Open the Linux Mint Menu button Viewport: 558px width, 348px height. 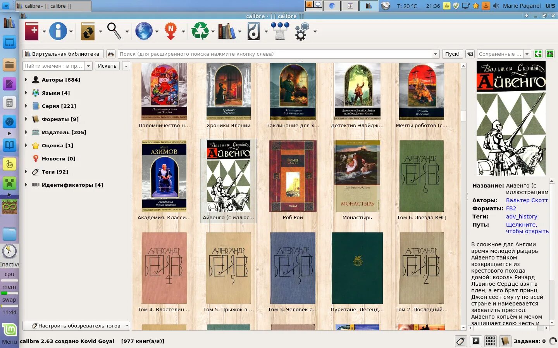click(9, 334)
